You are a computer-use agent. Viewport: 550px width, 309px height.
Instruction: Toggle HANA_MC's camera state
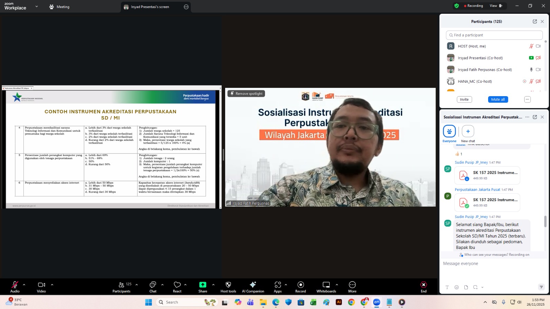(x=539, y=81)
